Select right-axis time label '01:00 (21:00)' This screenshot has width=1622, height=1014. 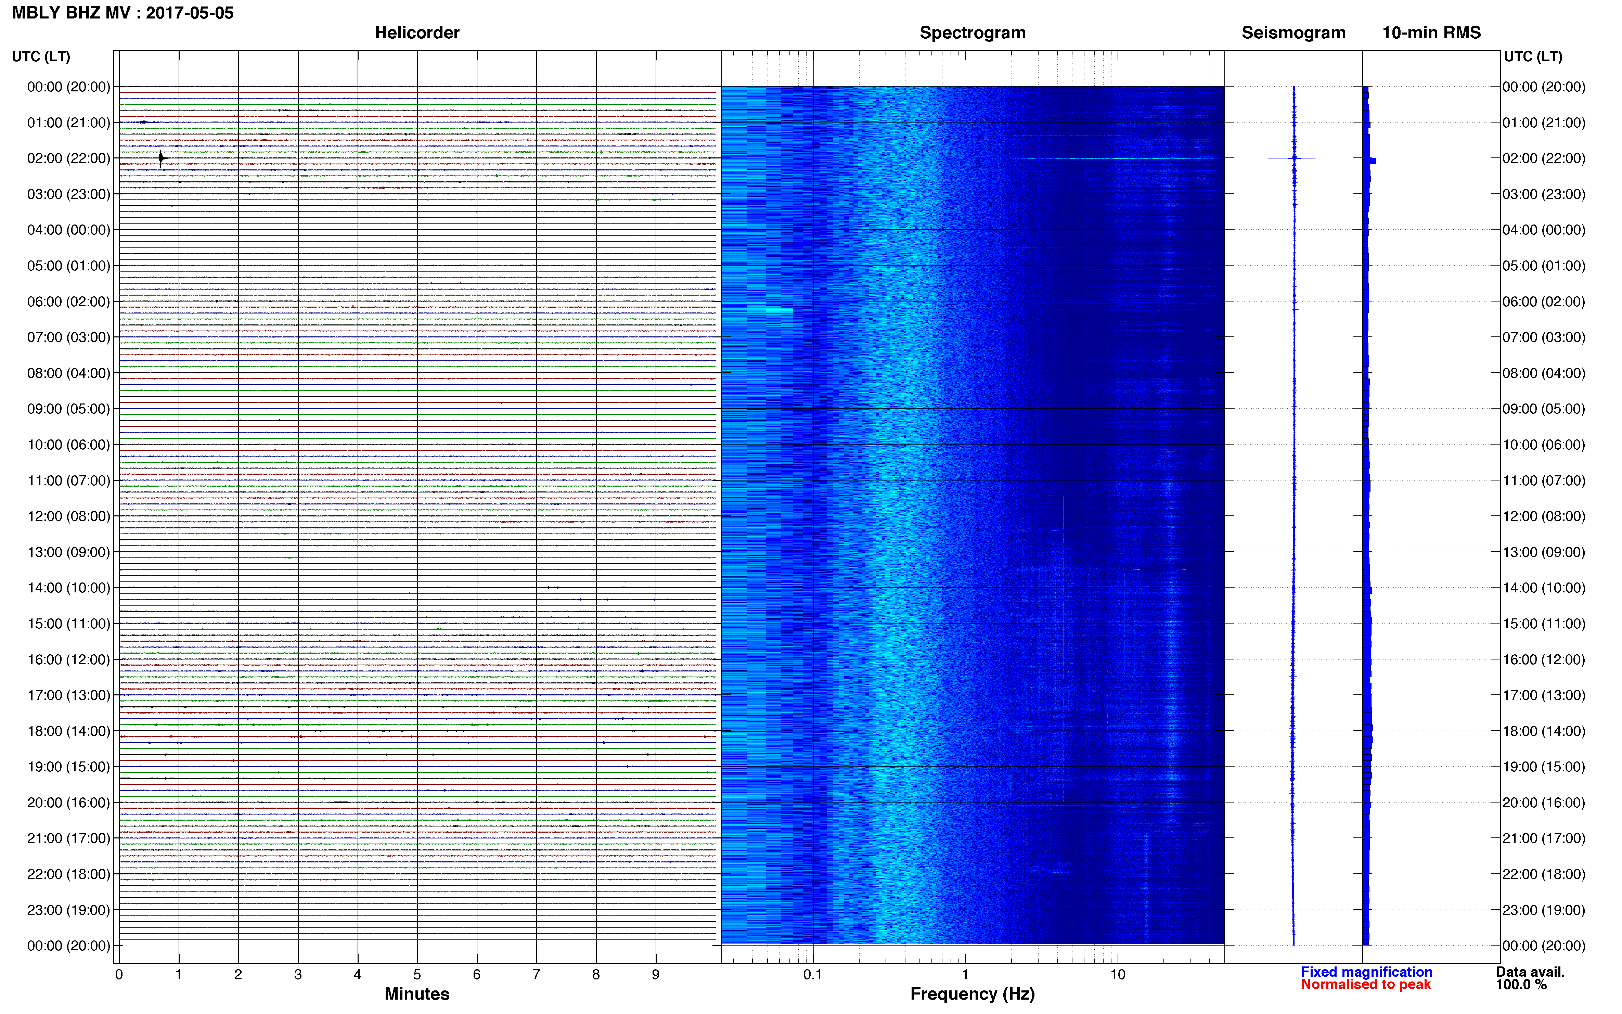1544,123
